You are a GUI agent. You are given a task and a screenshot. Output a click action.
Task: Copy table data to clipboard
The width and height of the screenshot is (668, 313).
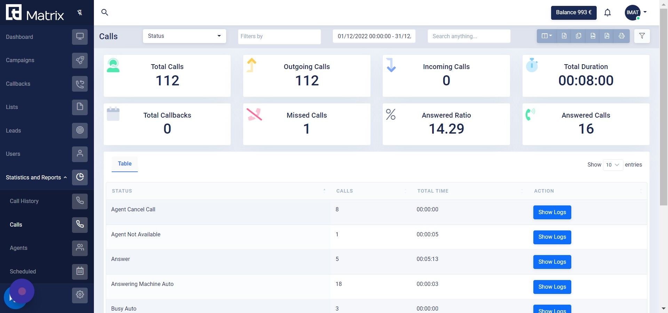click(578, 36)
